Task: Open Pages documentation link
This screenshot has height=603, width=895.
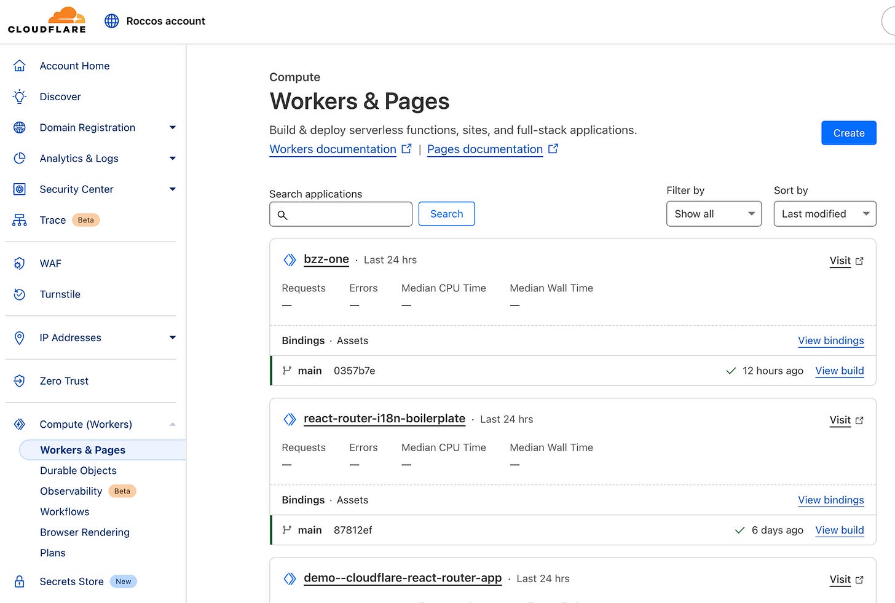Action: click(485, 149)
